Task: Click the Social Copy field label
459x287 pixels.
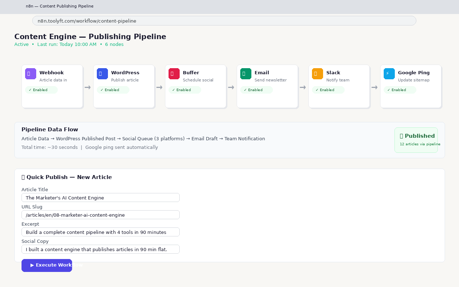Action: [35, 241]
